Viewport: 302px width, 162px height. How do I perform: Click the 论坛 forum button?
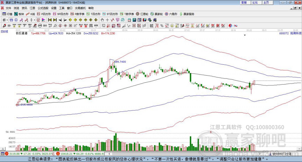[257, 2]
